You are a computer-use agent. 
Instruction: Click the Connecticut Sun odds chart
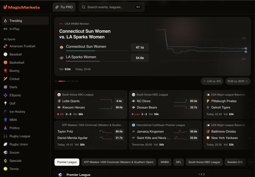click(201, 45)
